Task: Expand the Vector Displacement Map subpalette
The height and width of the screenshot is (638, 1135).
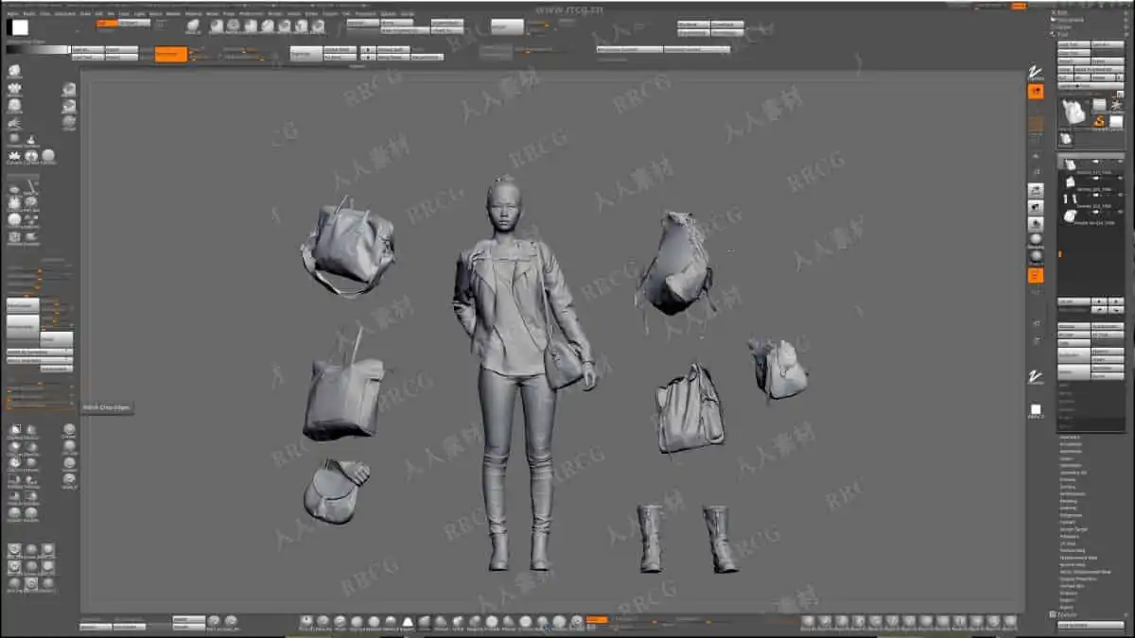Action: coord(1085,572)
